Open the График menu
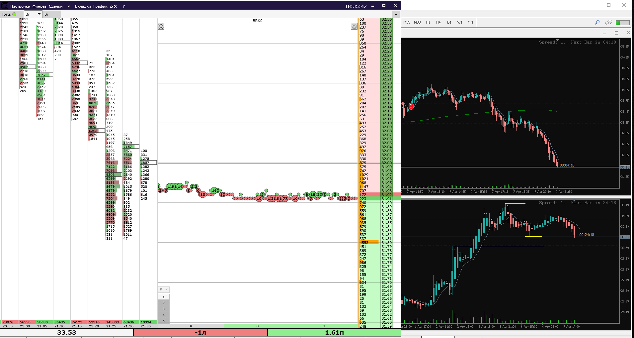Image resolution: width=634 pixels, height=338 pixels. point(100,6)
